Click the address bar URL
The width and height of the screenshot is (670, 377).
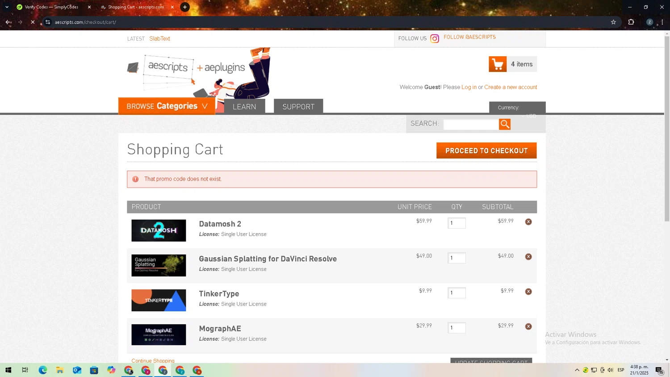(x=85, y=22)
